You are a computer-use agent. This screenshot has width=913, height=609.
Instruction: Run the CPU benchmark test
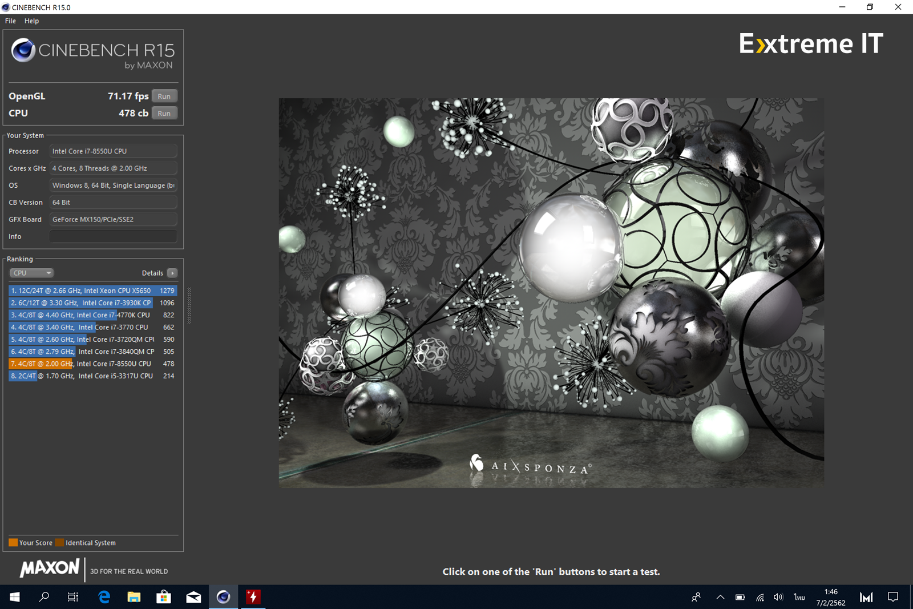pos(164,113)
